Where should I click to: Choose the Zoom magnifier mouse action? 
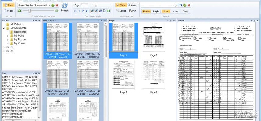click(x=133, y=5)
